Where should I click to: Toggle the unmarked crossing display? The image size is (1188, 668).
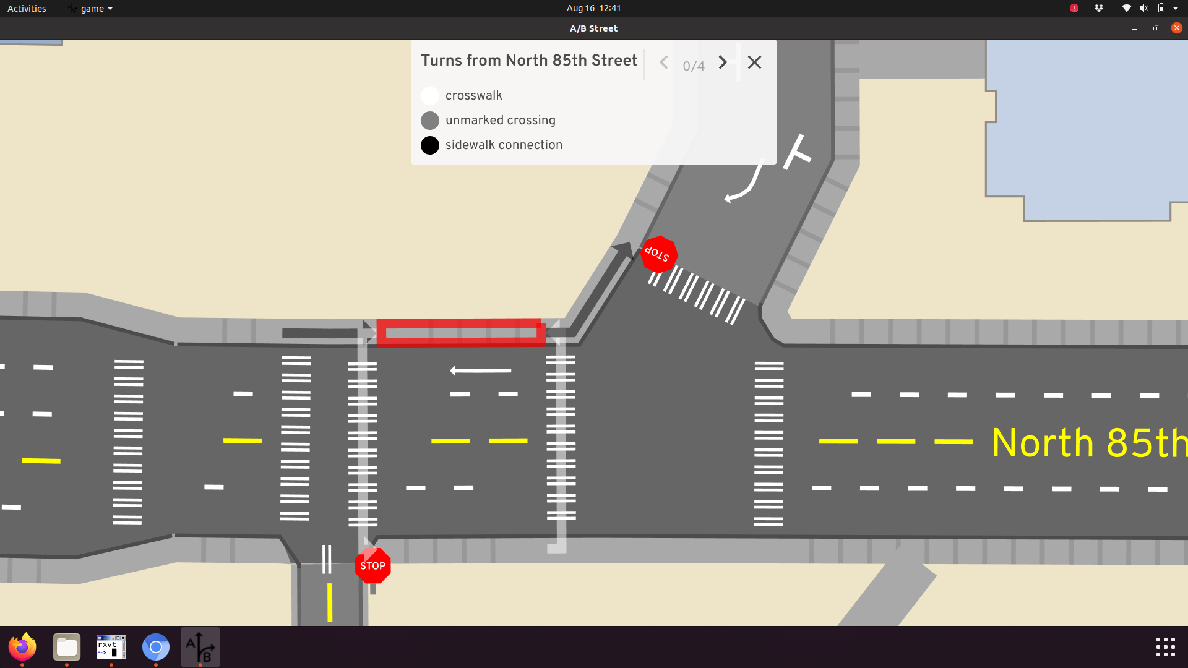pos(430,120)
